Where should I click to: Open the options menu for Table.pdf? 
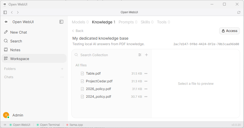tap(146, 73)
